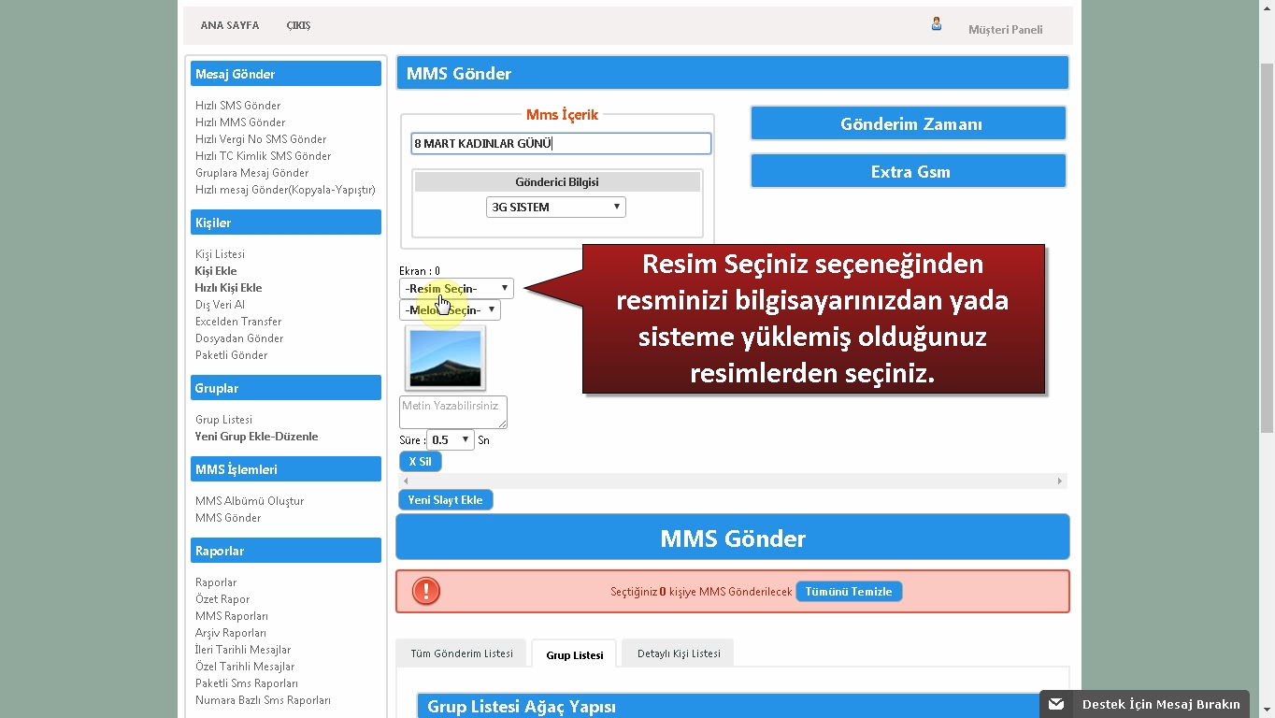Open the Süre duration dropdown
1275x718 pixels.
point(450,440)
